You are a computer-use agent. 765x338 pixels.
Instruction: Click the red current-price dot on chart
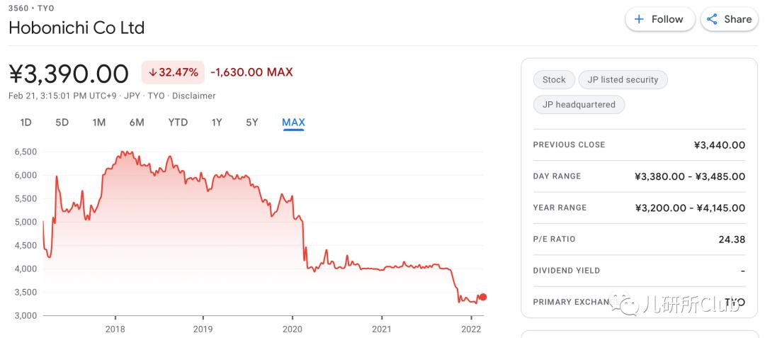[x=483, y=297]
